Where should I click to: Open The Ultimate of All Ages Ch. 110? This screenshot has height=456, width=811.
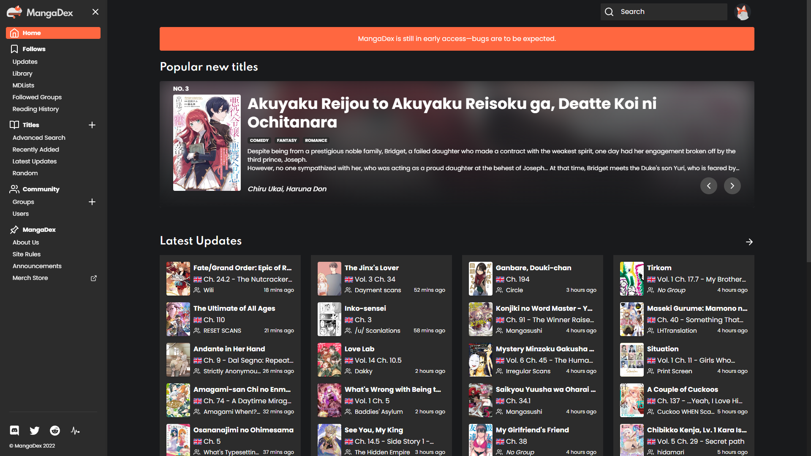pos(214,320)
